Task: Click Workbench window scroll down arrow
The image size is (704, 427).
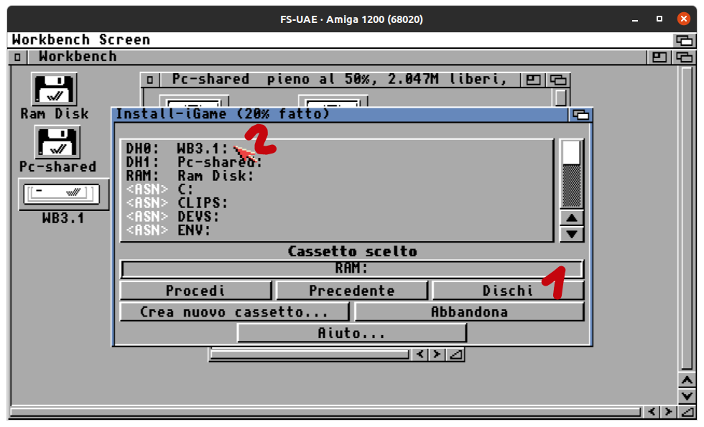Action: [x=687, y=396]
